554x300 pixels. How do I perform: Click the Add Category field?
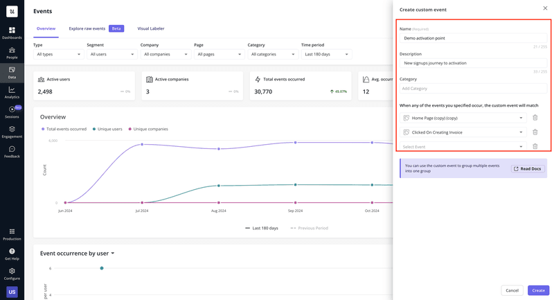(x=474, y=89)
